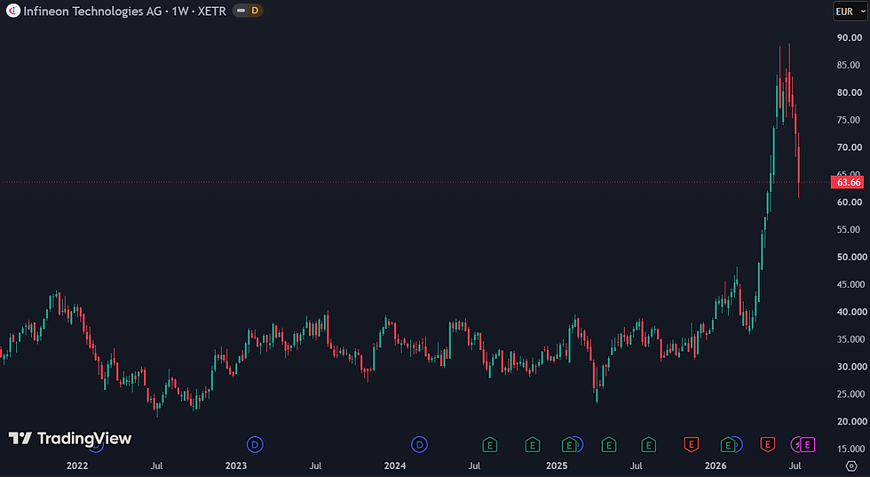Click the green earnings marker right of Jul 2025
The width and height of the screenshot is (870, 477).
pyautogui.click(x=649, y=444)
